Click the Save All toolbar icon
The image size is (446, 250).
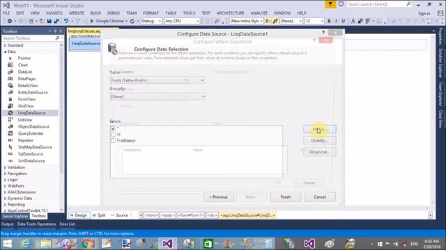tap(56, 22)
